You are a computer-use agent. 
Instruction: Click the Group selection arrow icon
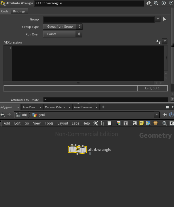[164, 19]
